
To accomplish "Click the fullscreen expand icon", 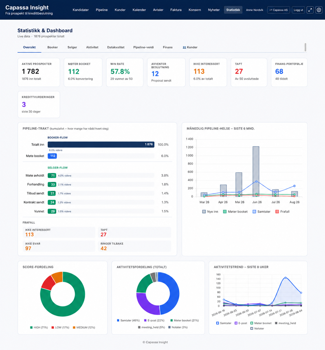I will 310,10.
